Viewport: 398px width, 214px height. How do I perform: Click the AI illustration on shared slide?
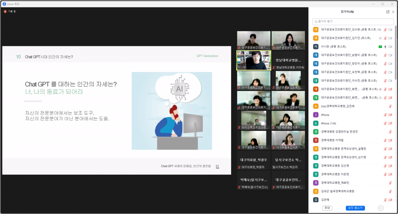coord(172,111)
